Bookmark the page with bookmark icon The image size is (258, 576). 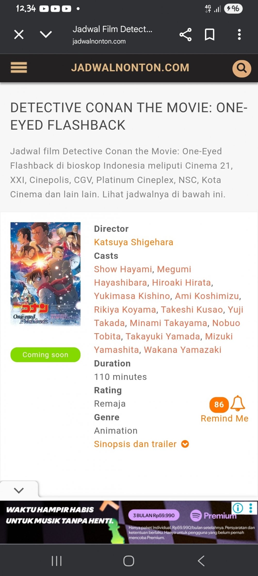point(209,35)
